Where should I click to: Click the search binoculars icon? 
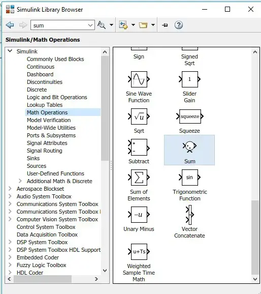(102, 25)
